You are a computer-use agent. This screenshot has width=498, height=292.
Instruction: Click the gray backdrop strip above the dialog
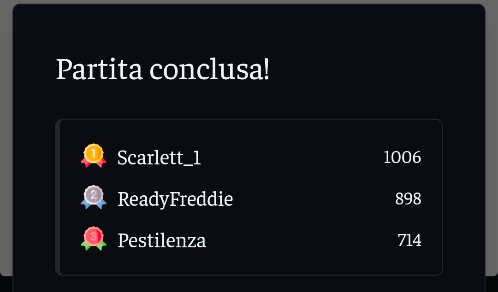click(249, 1)
